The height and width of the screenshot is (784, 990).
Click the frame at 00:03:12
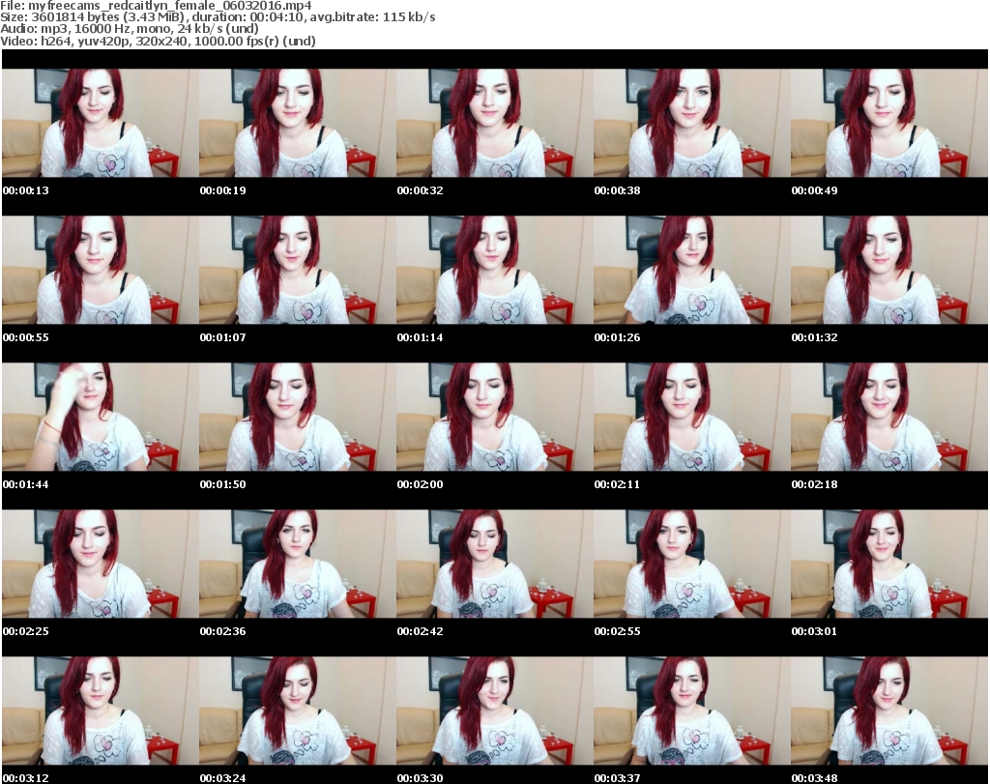tap(101, 711)
